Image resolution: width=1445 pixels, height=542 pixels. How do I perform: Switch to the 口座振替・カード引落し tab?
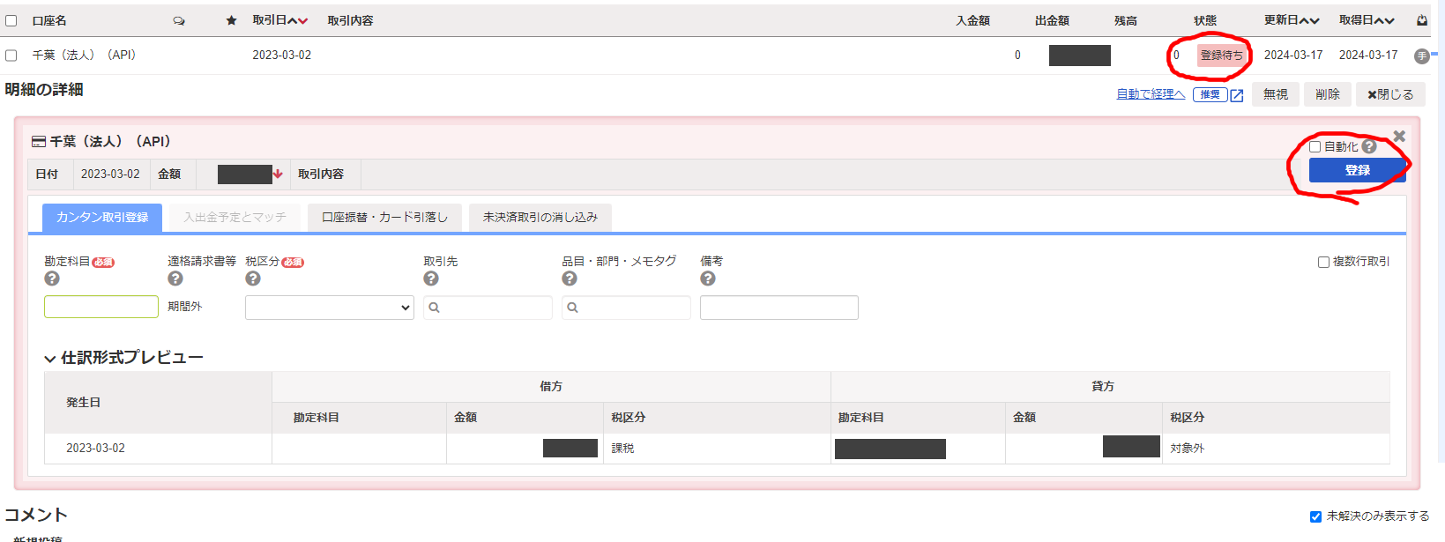[x=384, y=218]
